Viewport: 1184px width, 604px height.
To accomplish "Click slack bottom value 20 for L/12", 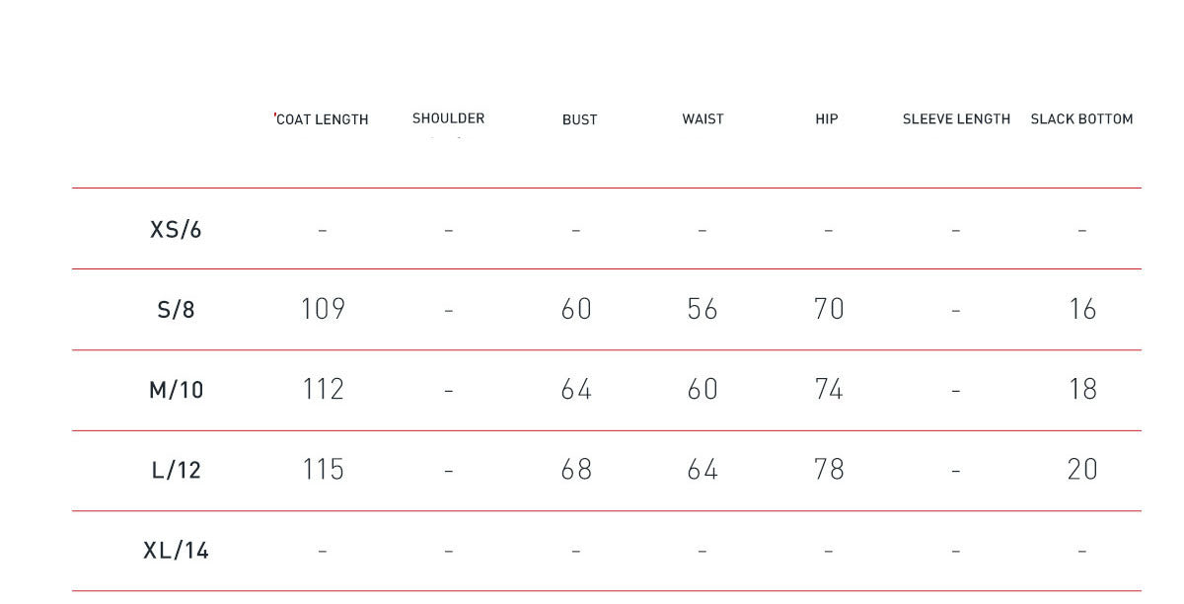I will click(1082, 470).
